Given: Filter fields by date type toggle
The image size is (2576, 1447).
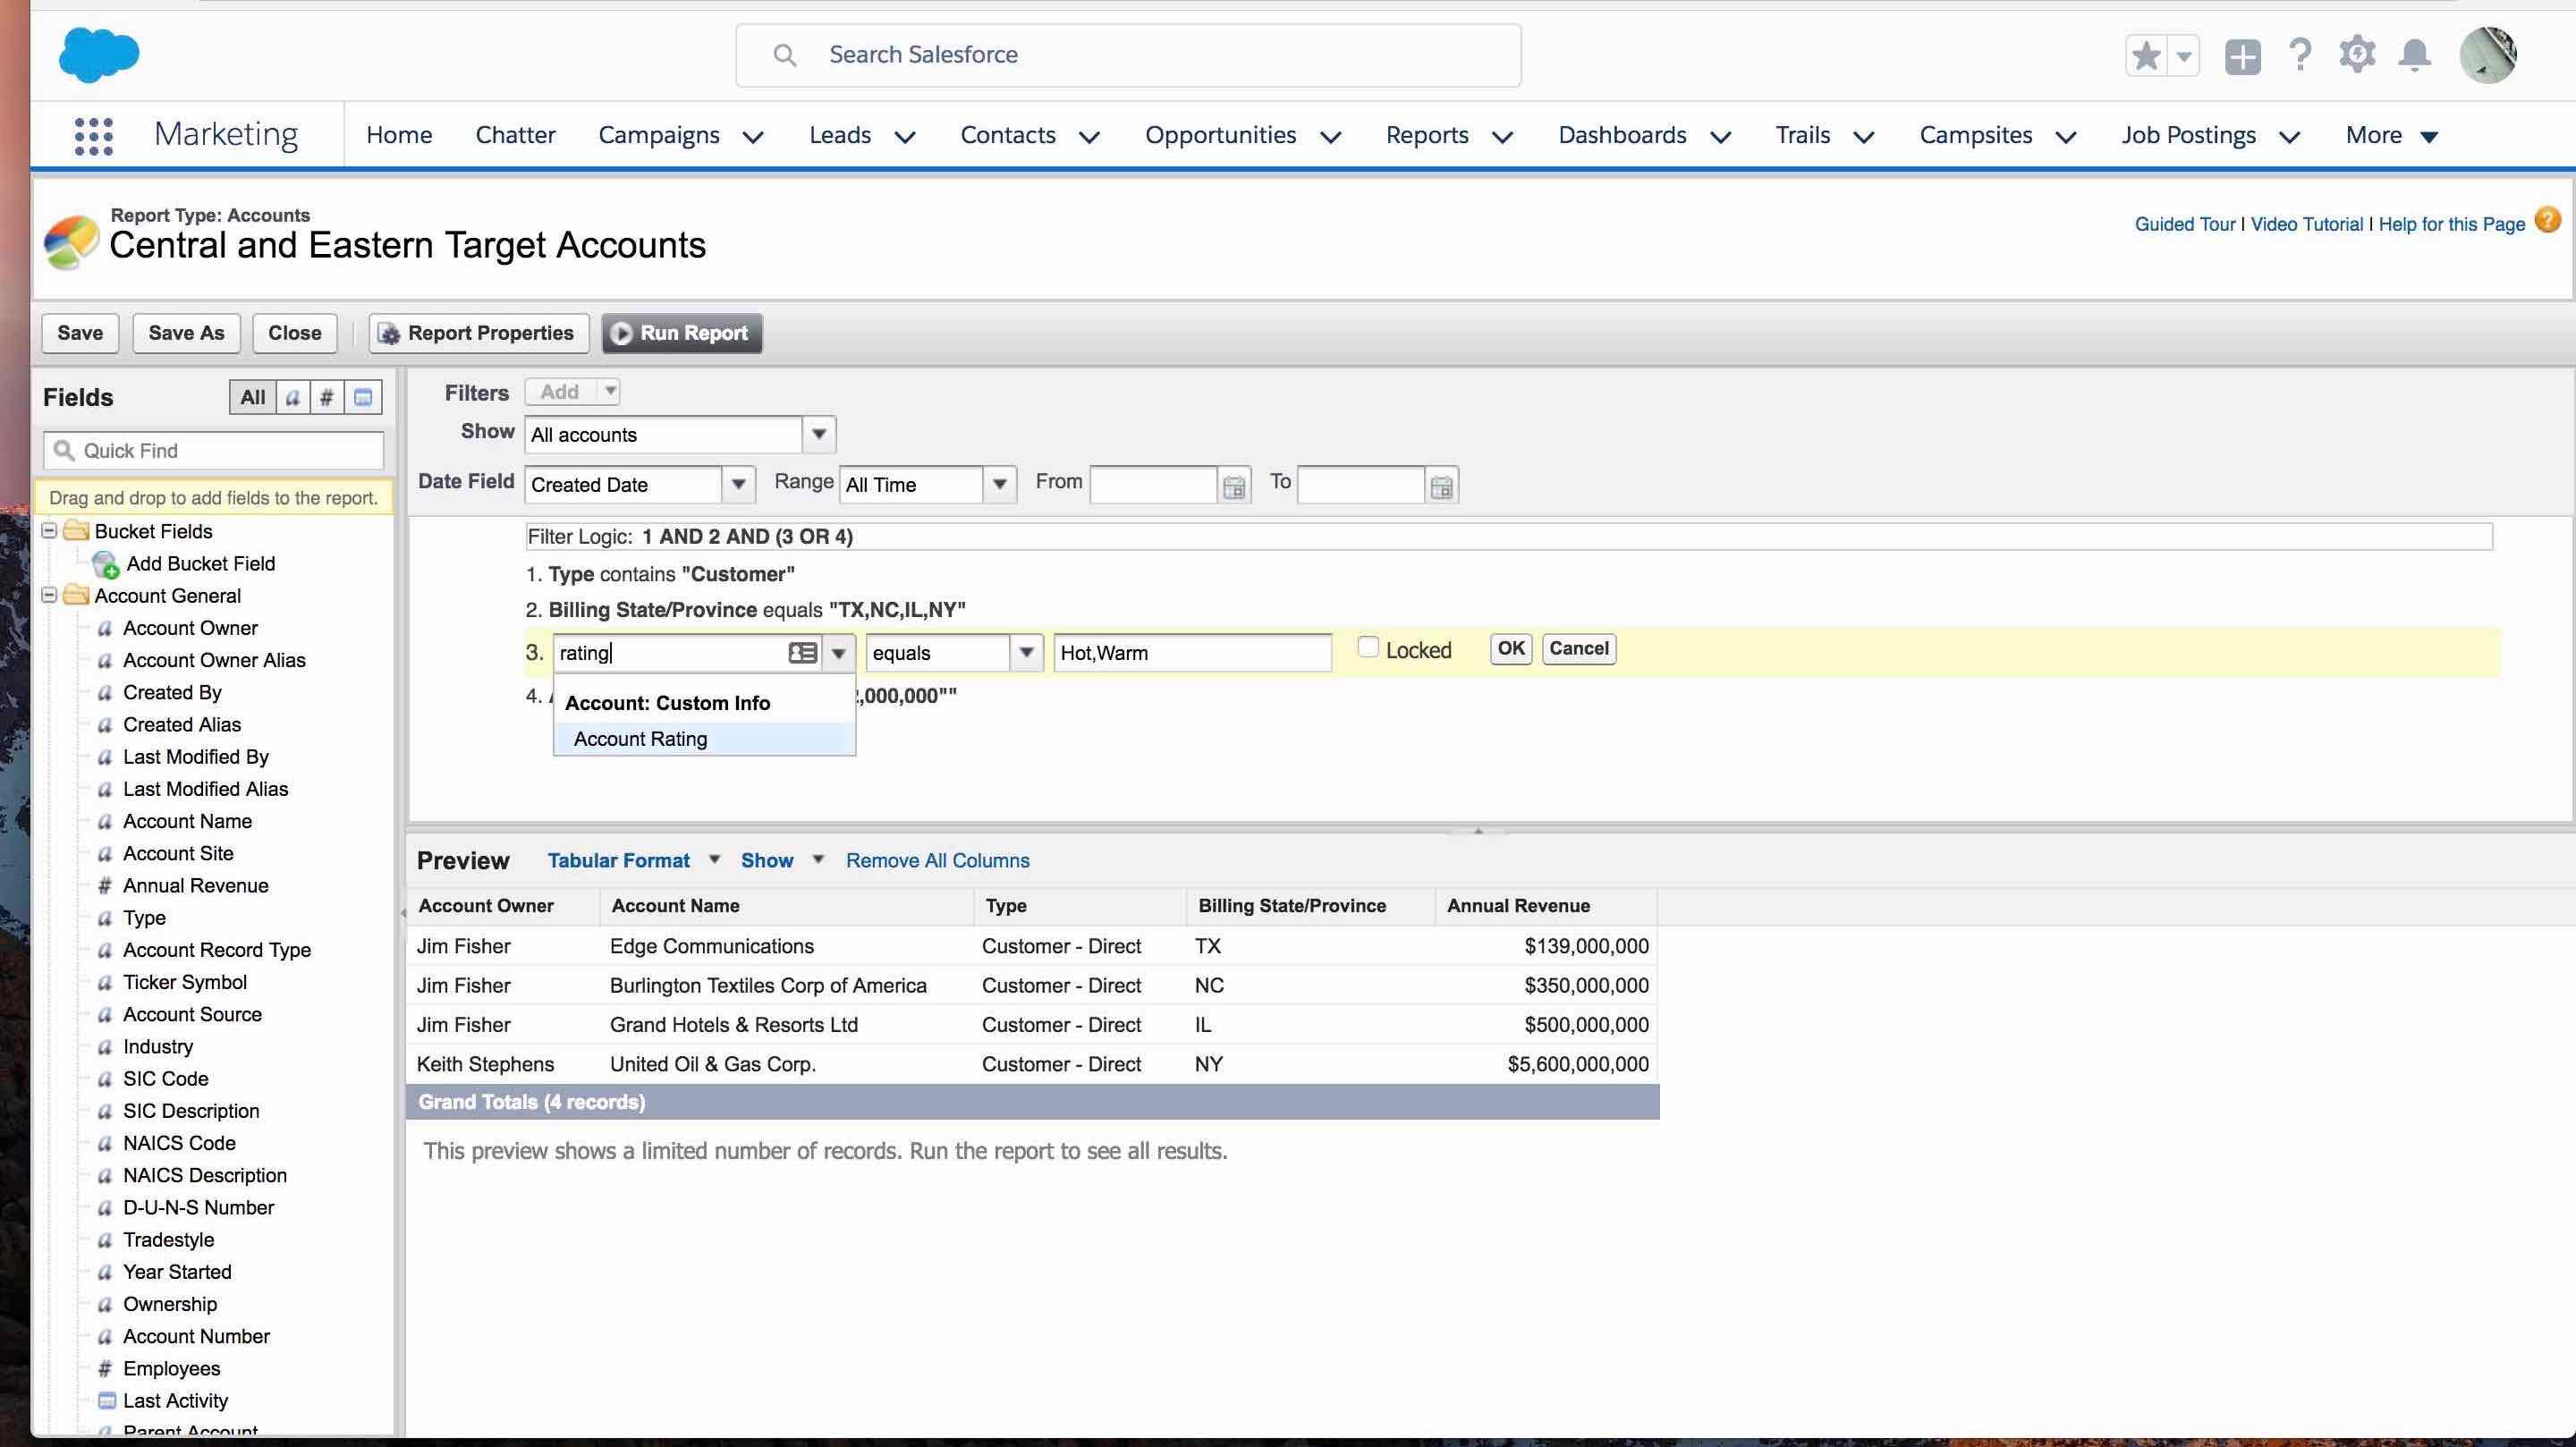Looking at the screenshot, I should (x=363, y=398).
